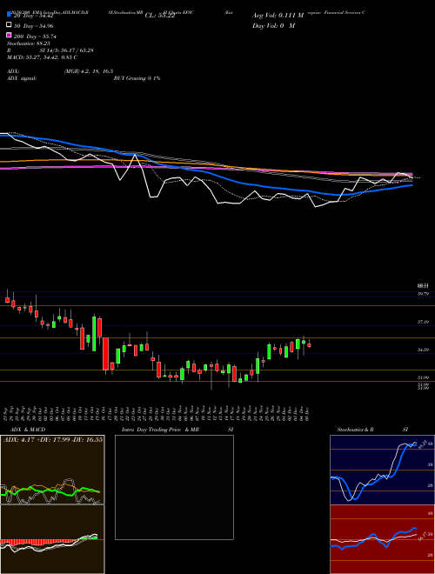Click the magenta 200 Day legend swatch
The width and height of the screenshot is (435, 574).
coord(9,36)
